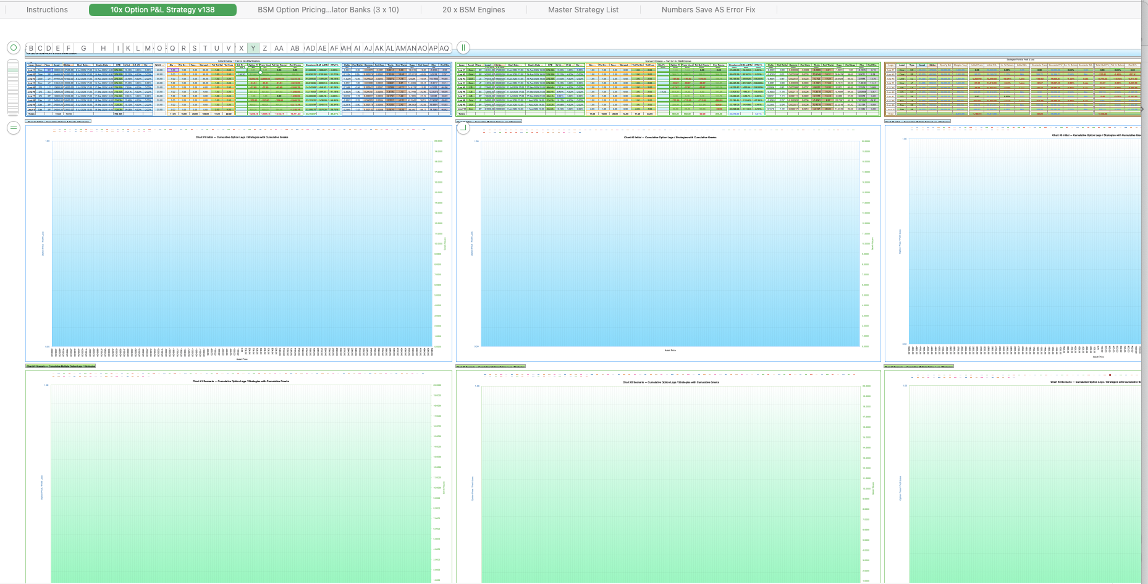Click the corner handle above Chart #2 Initial
The width and height of the screenshot is (1148, 584).
463,128
